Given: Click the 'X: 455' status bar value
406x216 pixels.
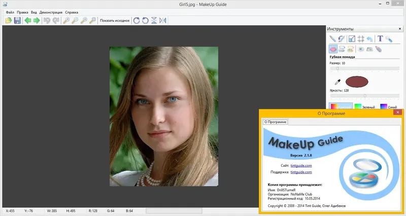Looking at the screenshot, I should coord(10,211).
